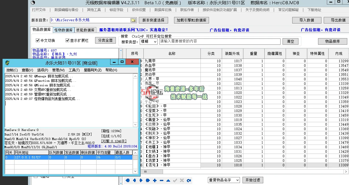349x185 pixels.
Task: Open 管理(M) menu in server window
Action: pos(58,70)
